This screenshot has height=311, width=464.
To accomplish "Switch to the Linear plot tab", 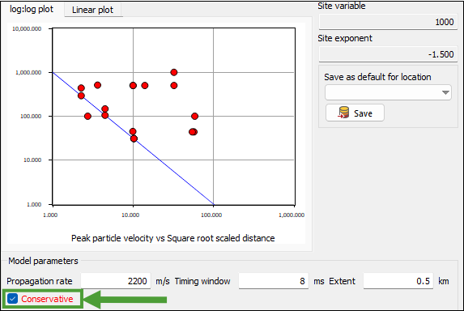I will pyautogui.click(x=92, y=10).
